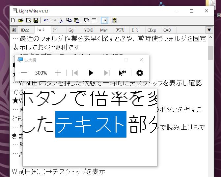The width and height of the screenshot is (221, 177).
Task: Skip to next sentence in Magnifier reading
Action: coord(107,73)
